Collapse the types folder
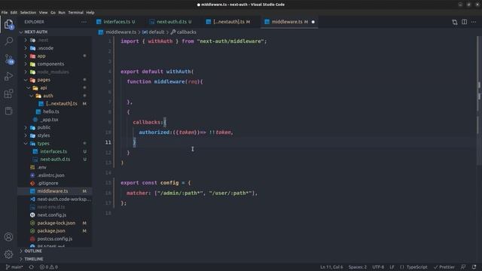The height and width of the screenshot is (271, 482). click(x=43, y=143)
